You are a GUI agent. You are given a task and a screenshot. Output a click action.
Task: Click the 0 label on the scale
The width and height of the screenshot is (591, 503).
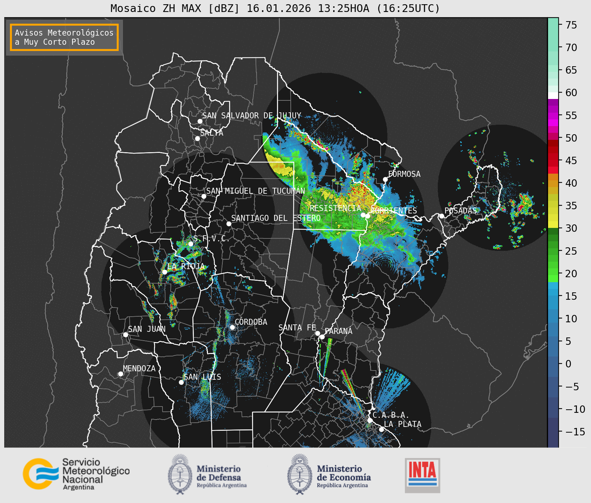(x=568, y=364)
